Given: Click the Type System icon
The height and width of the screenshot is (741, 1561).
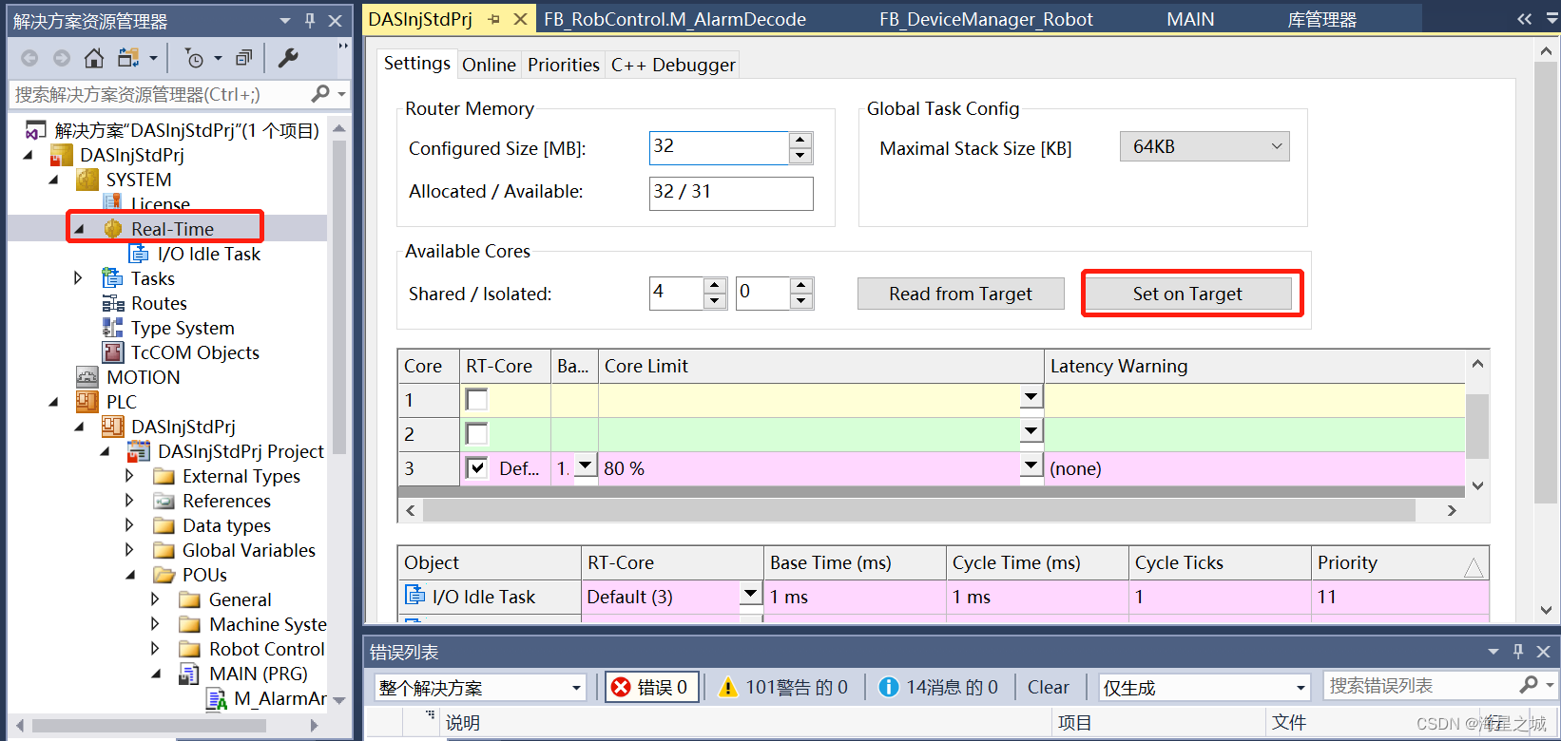Looking at the screenshot, I should pos(113,328).
